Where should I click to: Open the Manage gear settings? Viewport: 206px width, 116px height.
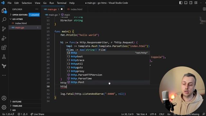(4, 107)
